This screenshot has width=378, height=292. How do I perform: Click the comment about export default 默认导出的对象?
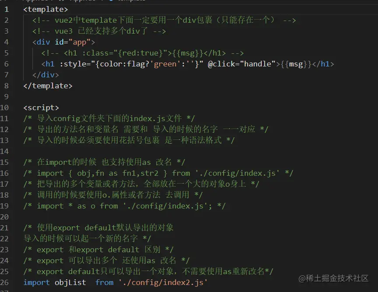pyautogui.click(x=98, y=228)
